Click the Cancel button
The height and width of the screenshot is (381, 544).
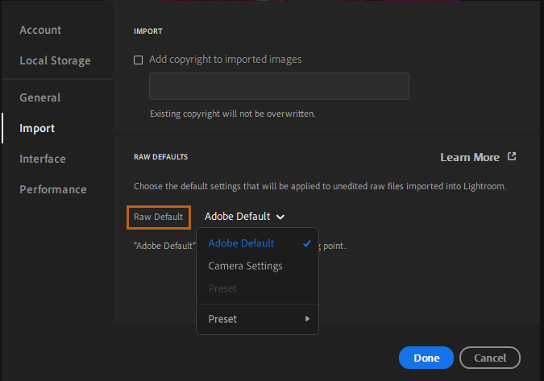point(490,358)
